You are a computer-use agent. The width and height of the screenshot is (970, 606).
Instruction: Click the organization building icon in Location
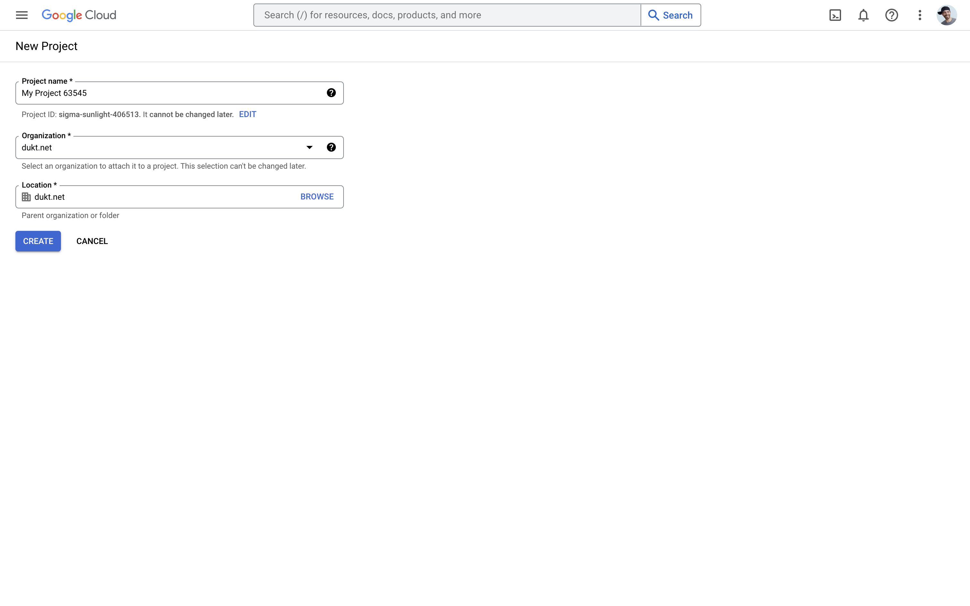click(26, 197)
